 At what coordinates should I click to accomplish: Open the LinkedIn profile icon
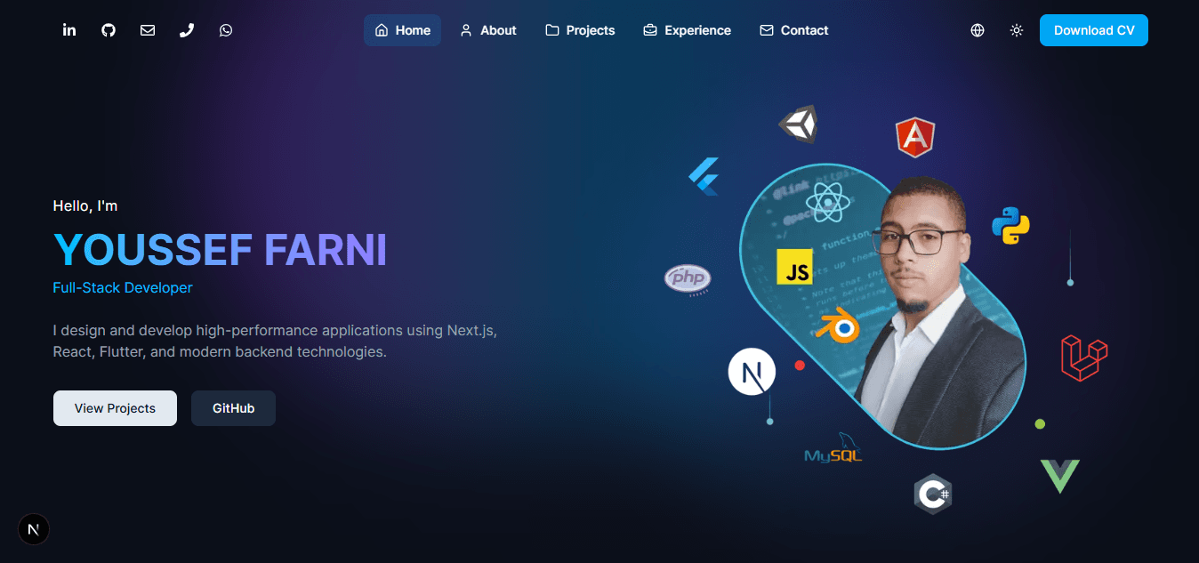click(68, 29)
